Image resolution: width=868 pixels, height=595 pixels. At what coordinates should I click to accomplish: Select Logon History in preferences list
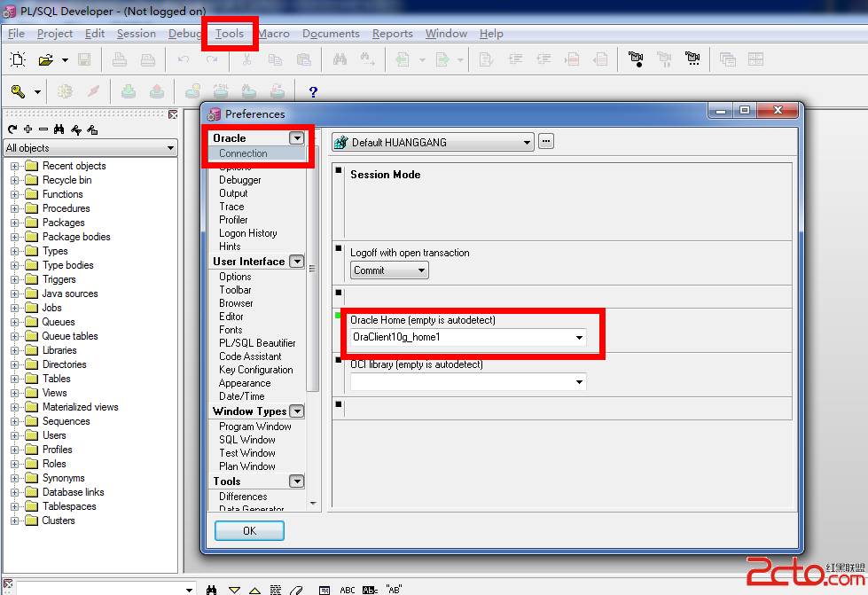pyautogui.click(x=248, y=233)
